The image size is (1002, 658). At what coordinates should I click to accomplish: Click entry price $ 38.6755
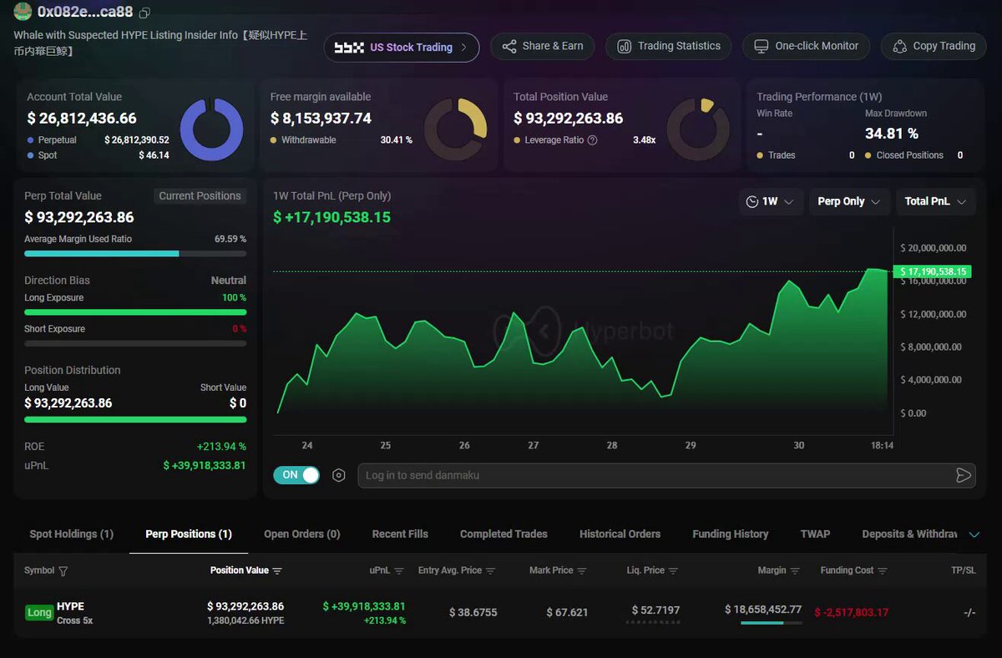[x=473, y=612]
